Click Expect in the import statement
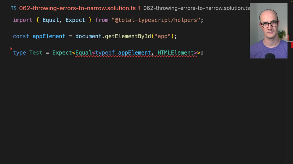The width and height of the screenshot is (293, 164). coord(75,20)
